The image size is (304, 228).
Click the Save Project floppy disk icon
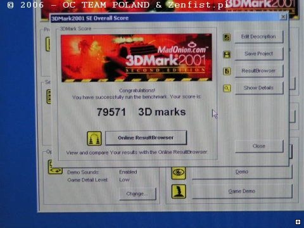[227, 54]
